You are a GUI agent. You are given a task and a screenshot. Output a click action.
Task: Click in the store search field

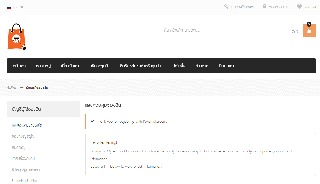click(226, 30)
